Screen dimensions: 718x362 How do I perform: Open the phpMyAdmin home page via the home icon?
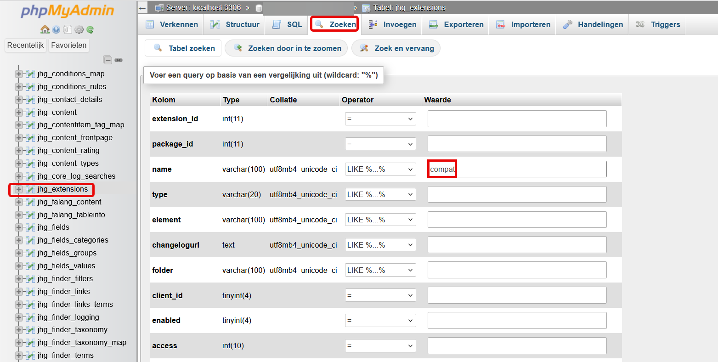point(45,29)
